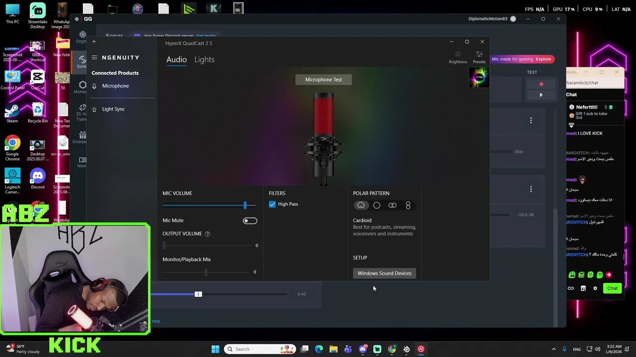The height and width of the screenshot is (357, 636).
Task: Open the lower three-dot menu in Sonar
Action: tap(531, 189)
